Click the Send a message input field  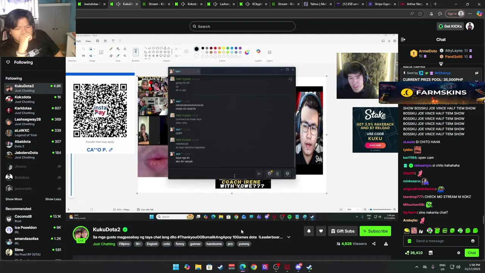pyautogui.click(x=441, y=241)
